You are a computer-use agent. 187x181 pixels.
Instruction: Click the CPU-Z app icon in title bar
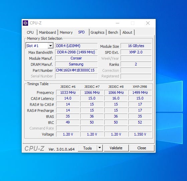[25, 23]
